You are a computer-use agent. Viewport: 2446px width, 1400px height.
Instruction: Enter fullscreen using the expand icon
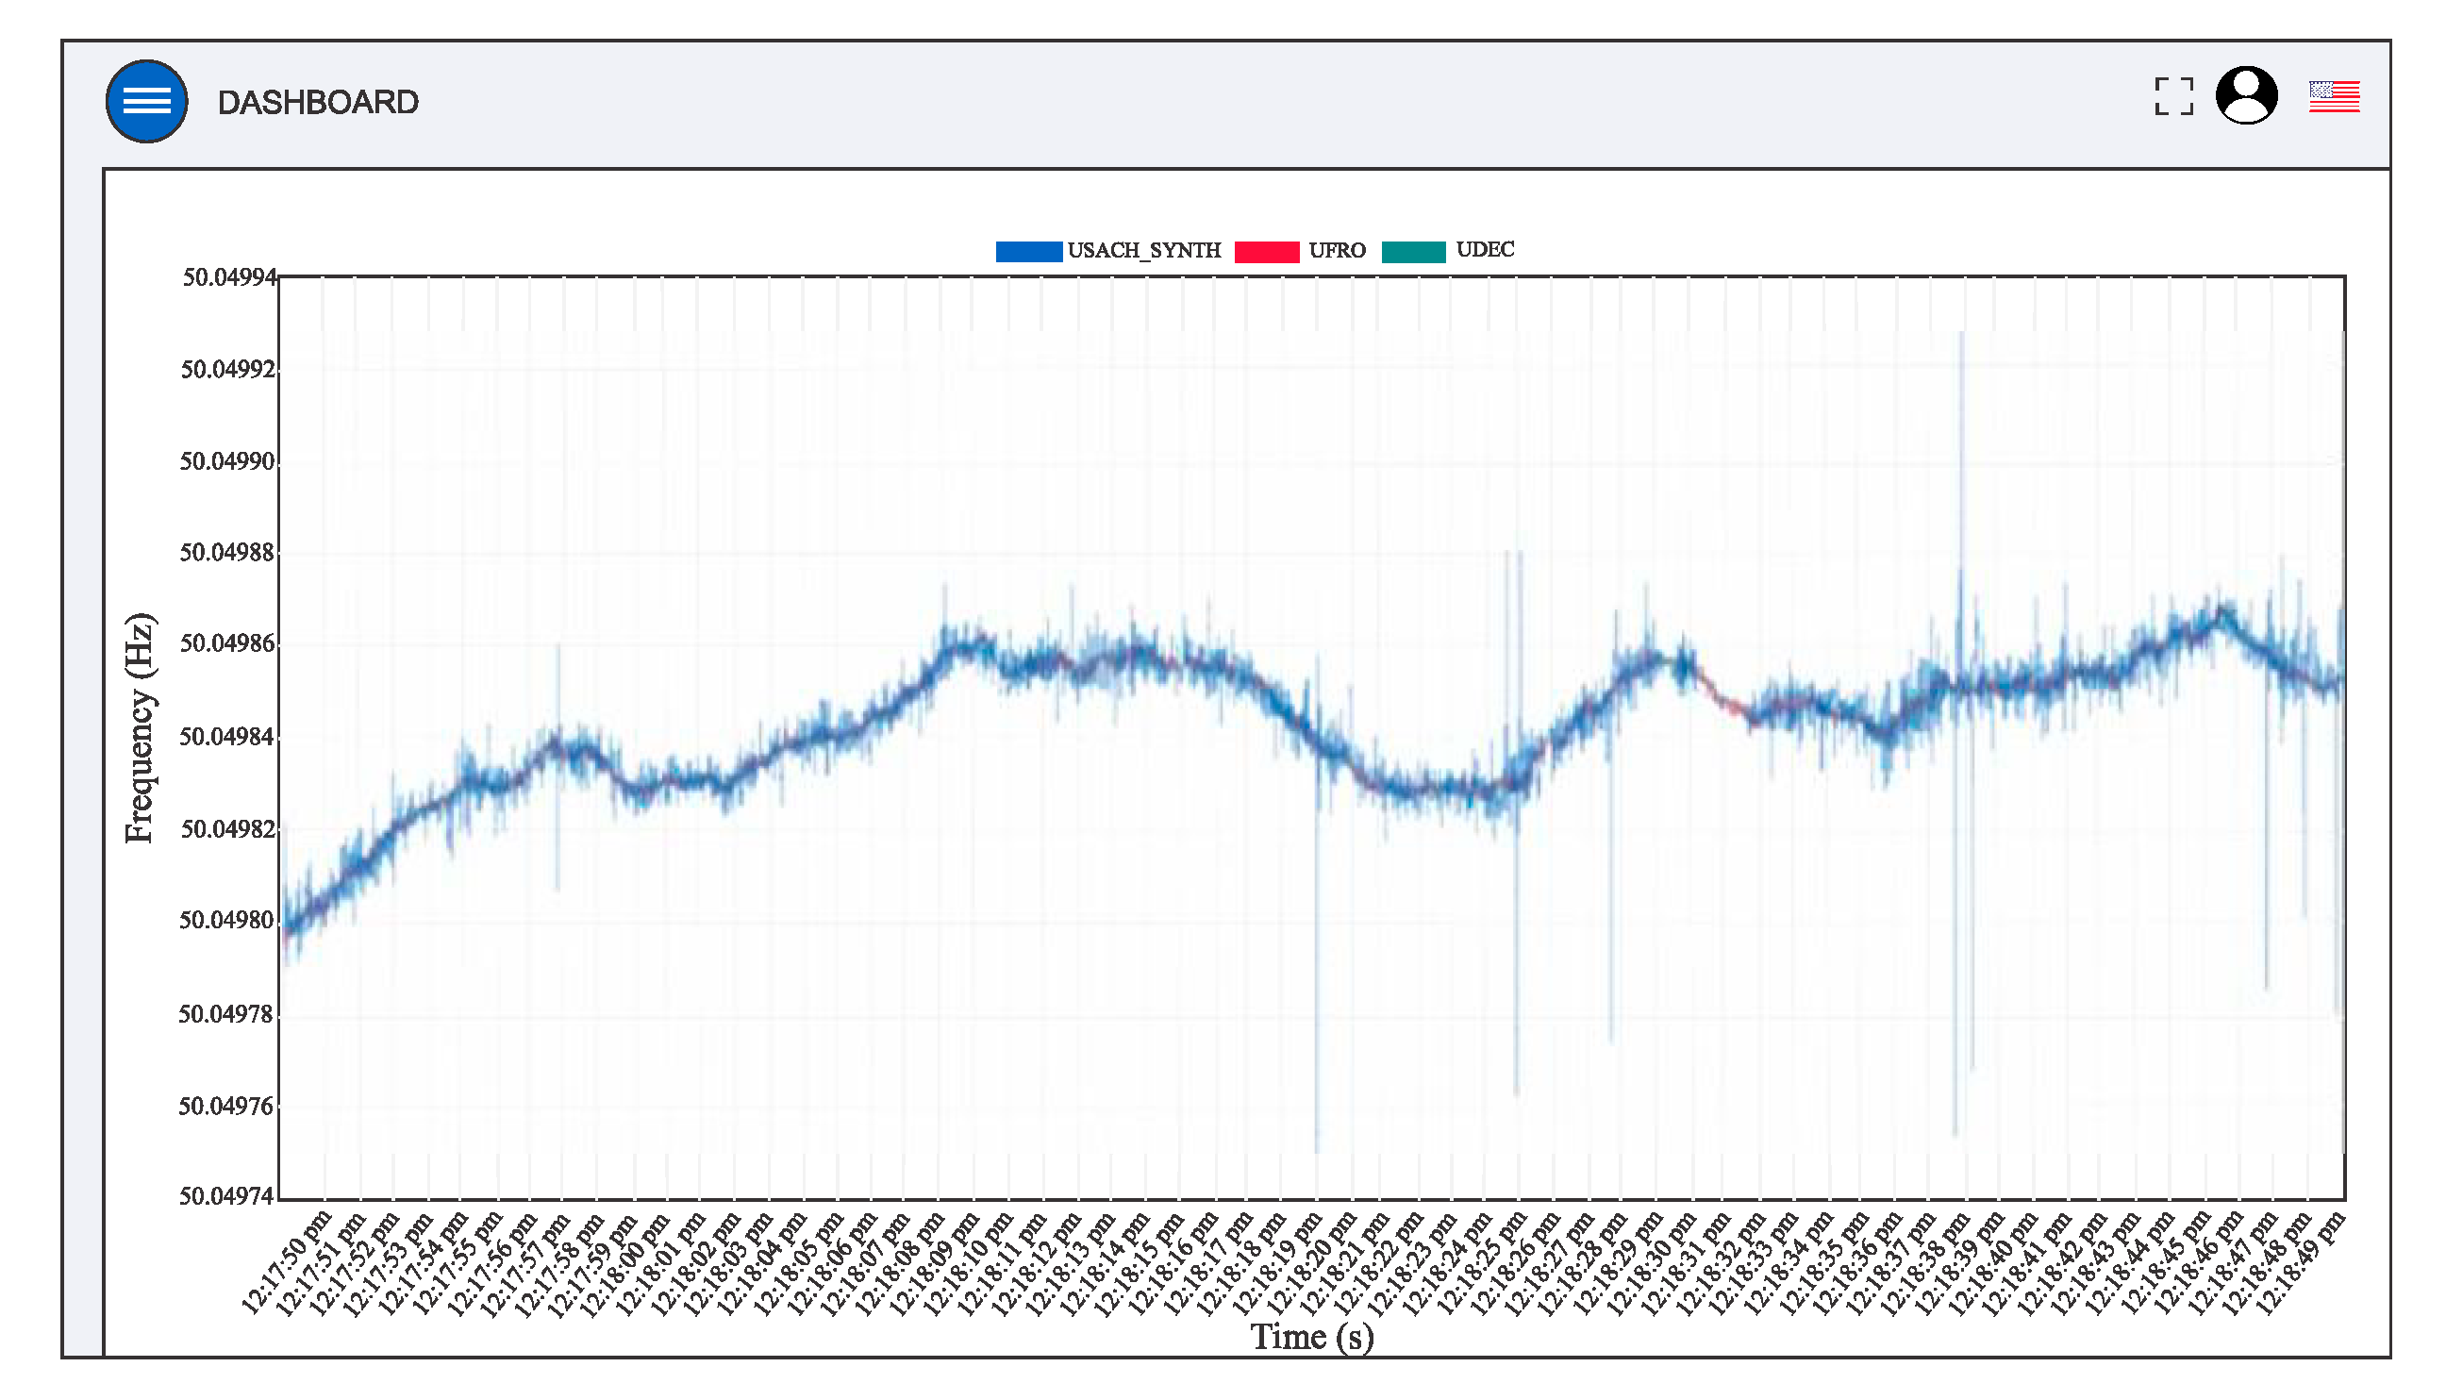point(2173,96)
